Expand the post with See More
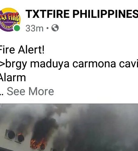 [30, 91]
